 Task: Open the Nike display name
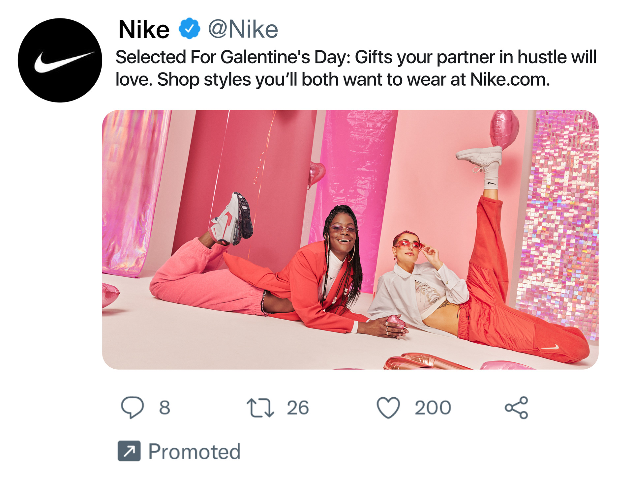tap(144, 29)
